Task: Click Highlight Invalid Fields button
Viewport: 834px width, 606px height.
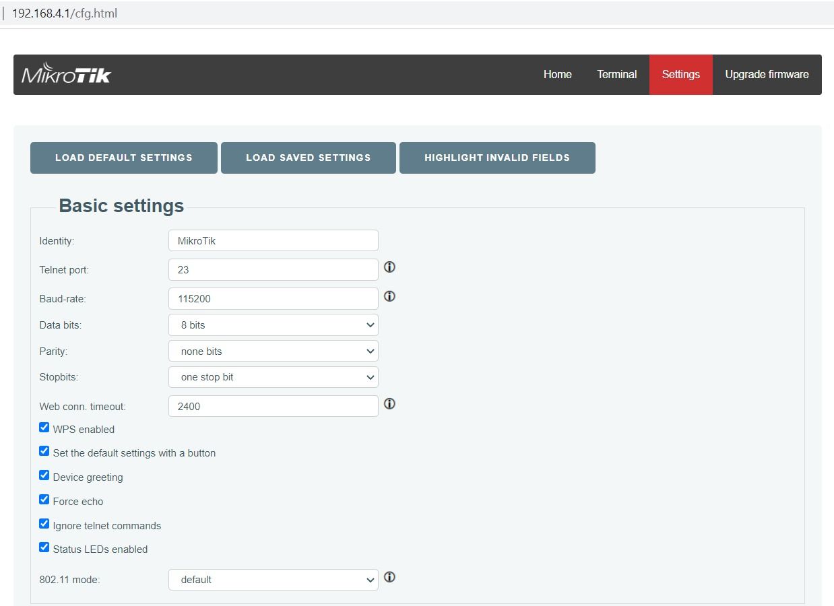Action: pyautogui.click(x=497, y=158)
